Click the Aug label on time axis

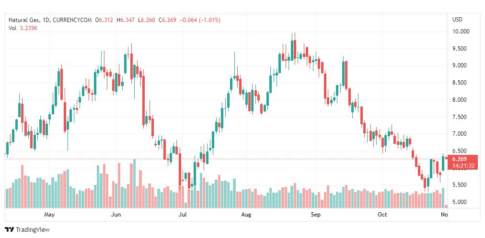coord(246,215)
